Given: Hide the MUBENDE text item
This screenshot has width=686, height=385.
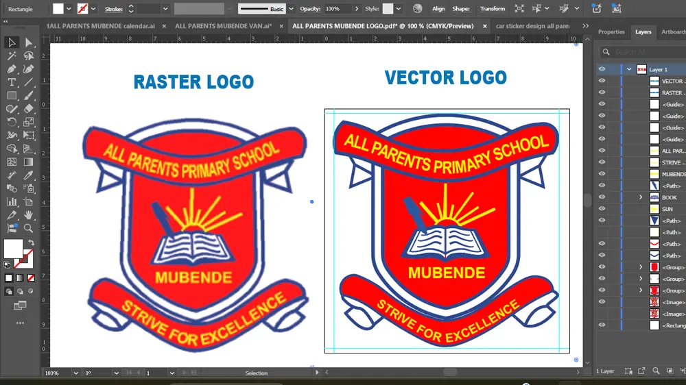Looking at the screenshot, I should point(602,174).
